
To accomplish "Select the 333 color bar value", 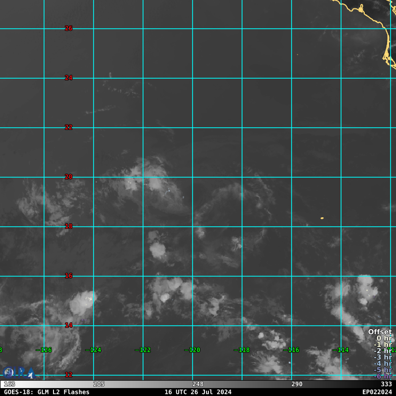I will (x=386, y=384).
